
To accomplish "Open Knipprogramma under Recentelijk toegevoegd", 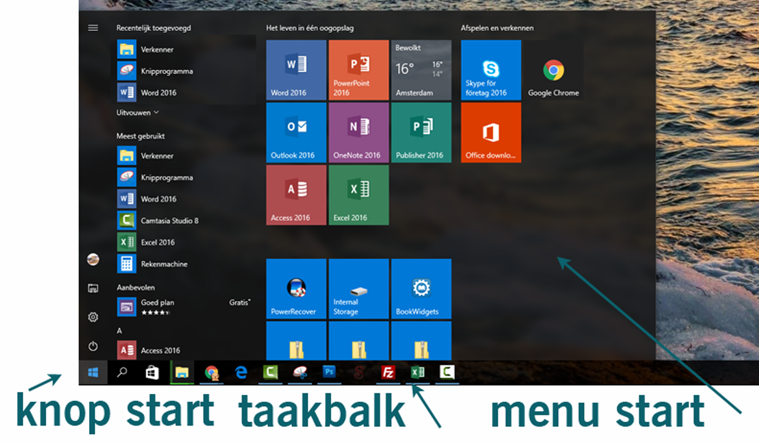I will tap(185, 71).
